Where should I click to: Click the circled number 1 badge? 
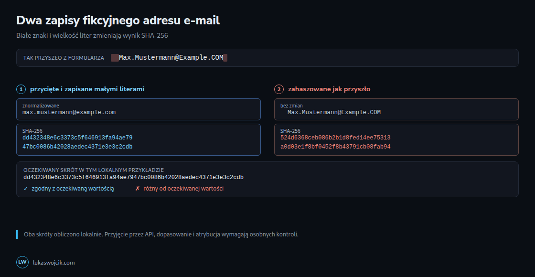[21, 89]
